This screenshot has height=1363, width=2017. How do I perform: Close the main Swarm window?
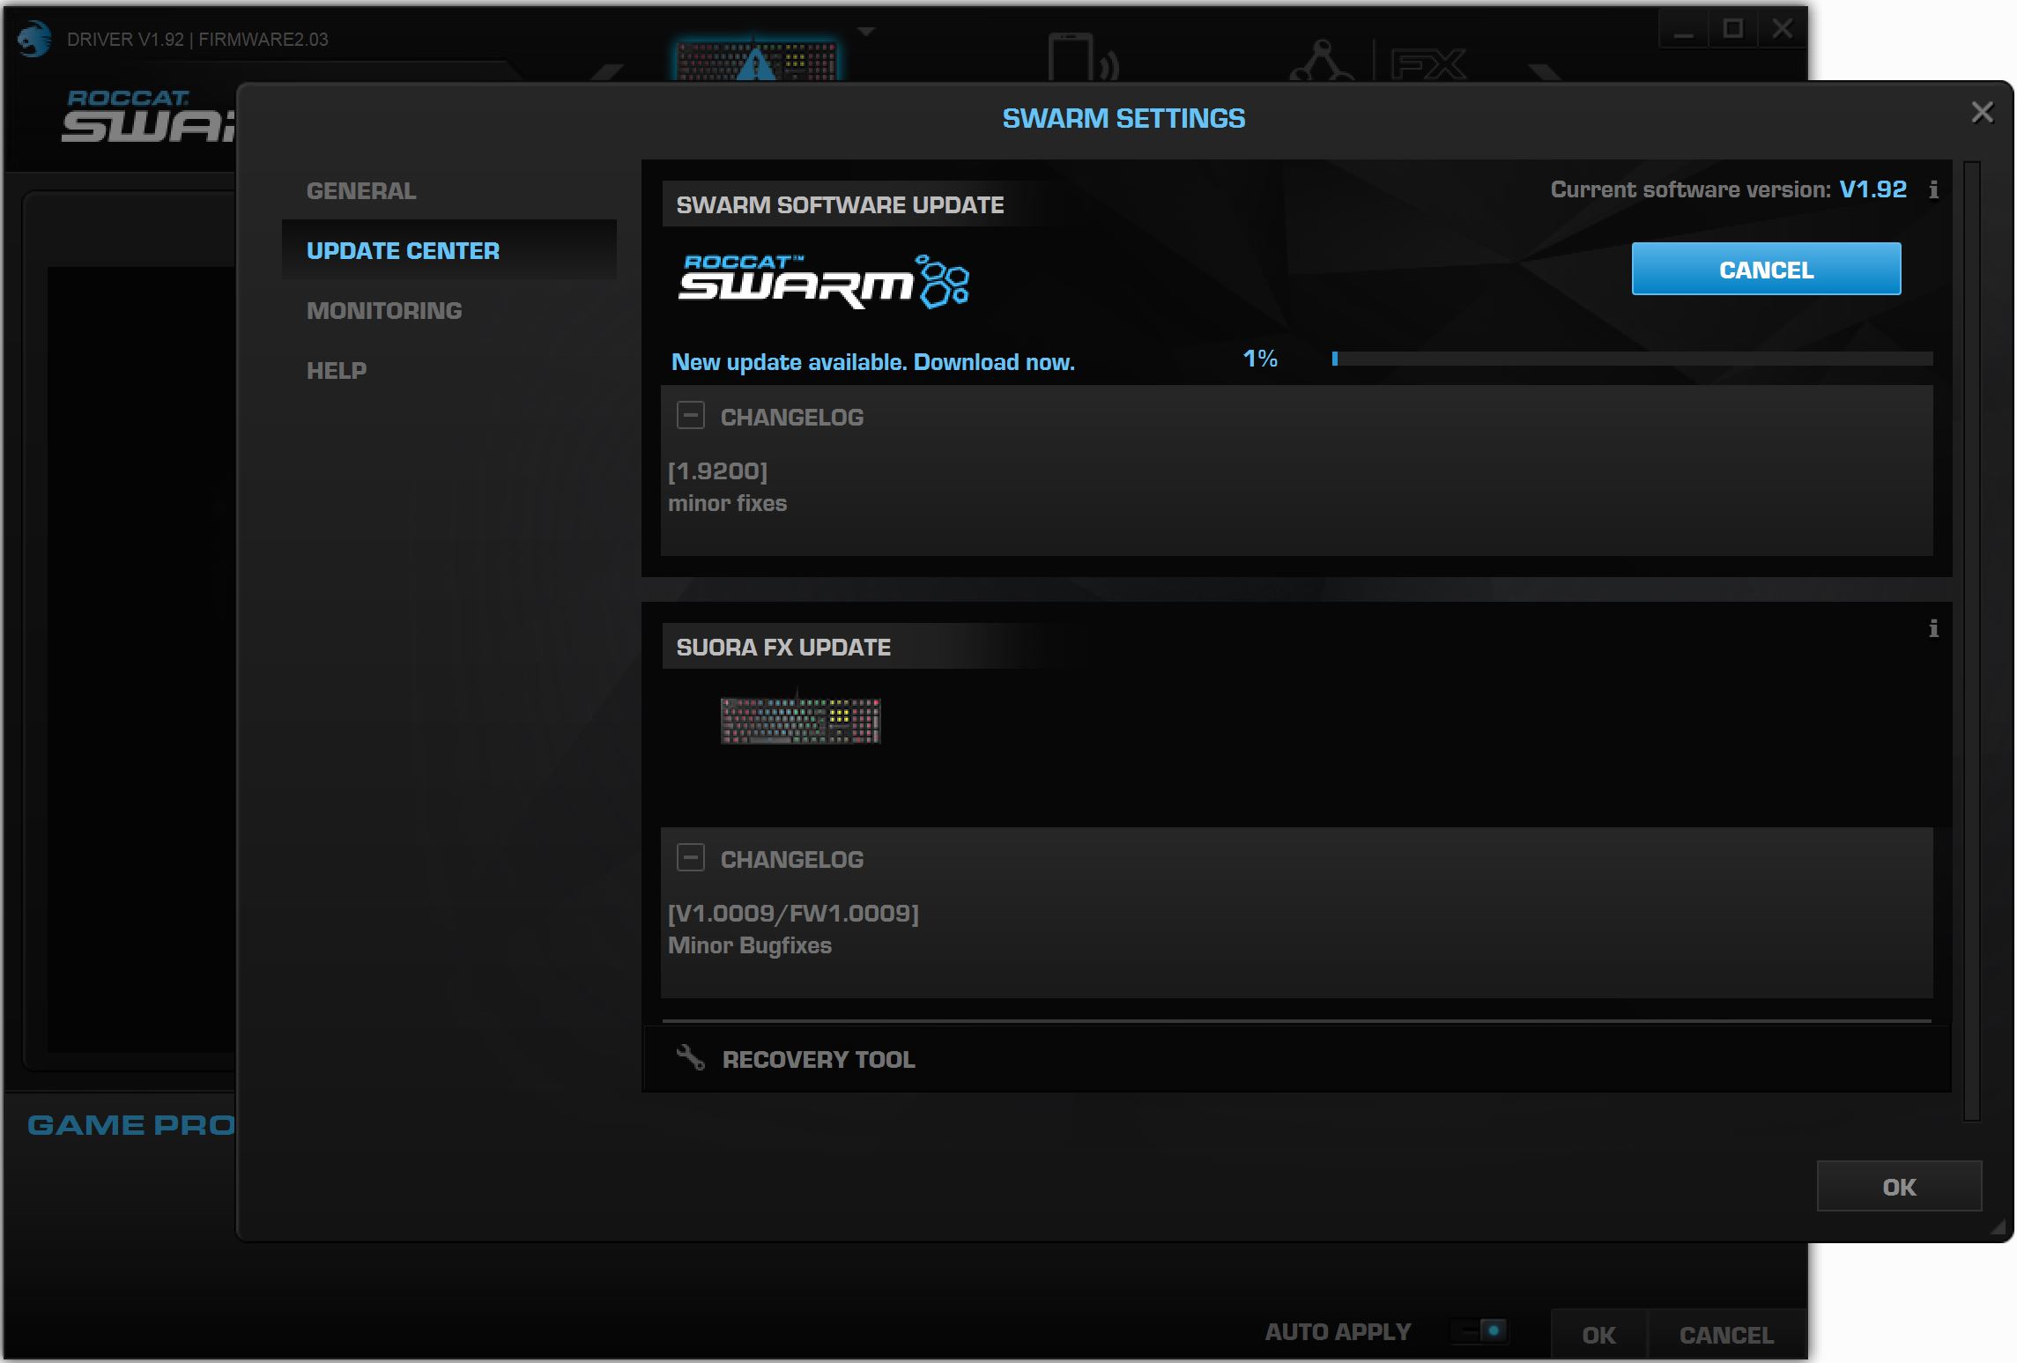coord(1782,30)
